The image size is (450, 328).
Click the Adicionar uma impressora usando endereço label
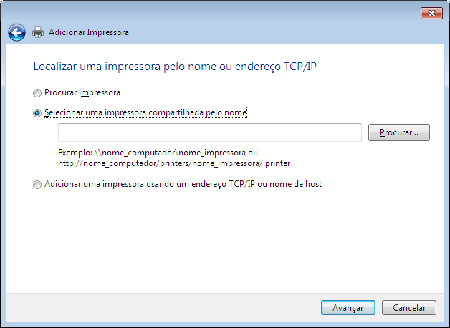click(x=183, y=184)
